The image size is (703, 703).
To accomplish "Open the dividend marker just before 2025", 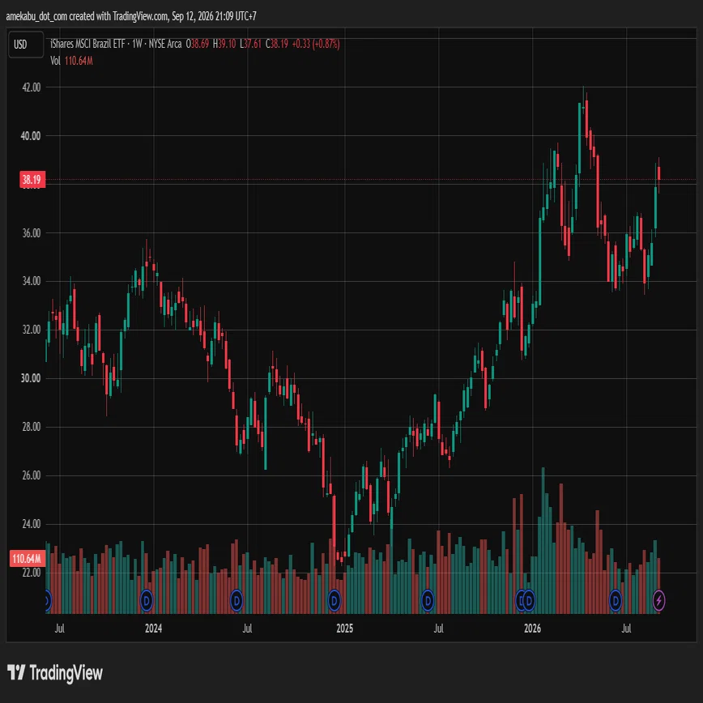I will [x=334, y=600].
